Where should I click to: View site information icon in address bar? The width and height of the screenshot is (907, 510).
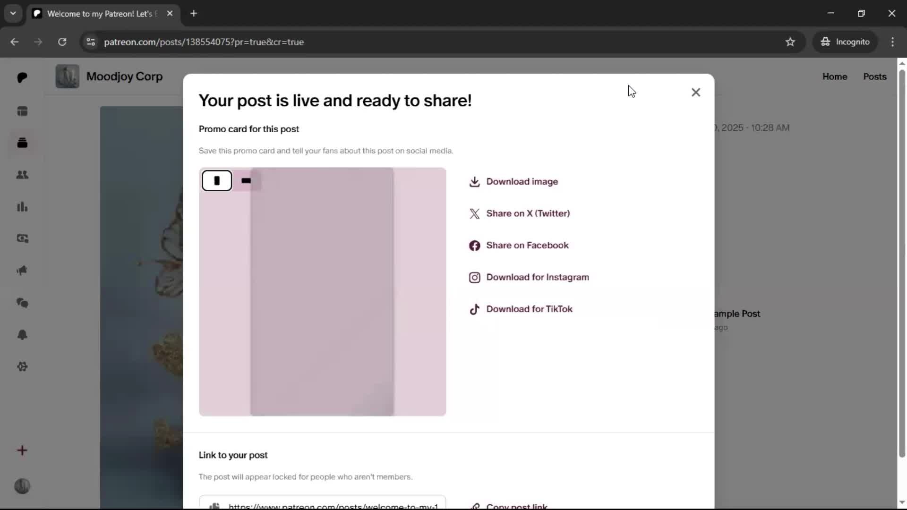(x=91, y=42)
